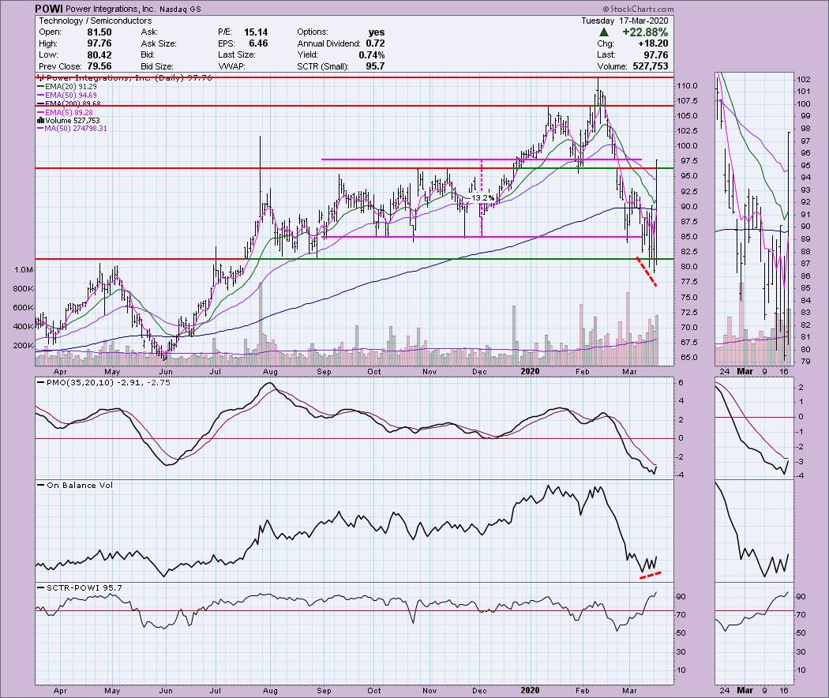Screen dimensions: 829x698
Task: Select the Options value yes
Action: [x=377, y=32]
